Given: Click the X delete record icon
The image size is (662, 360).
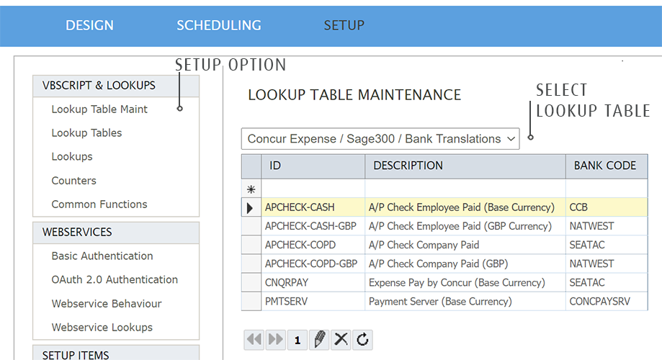Looking at the screenshot, I should coord(341,340).
